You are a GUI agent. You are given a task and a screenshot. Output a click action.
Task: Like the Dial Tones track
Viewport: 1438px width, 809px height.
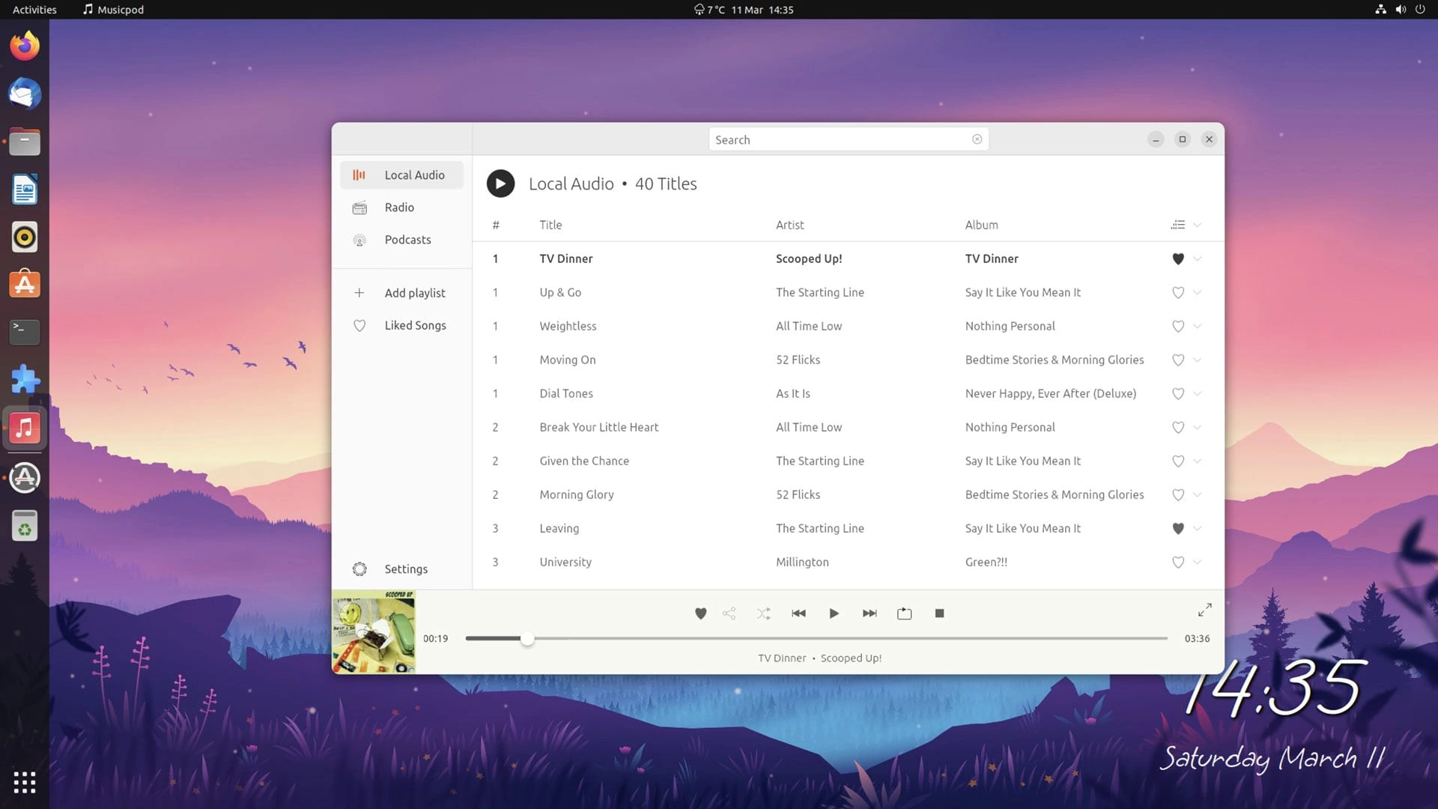click(1178, 393)
